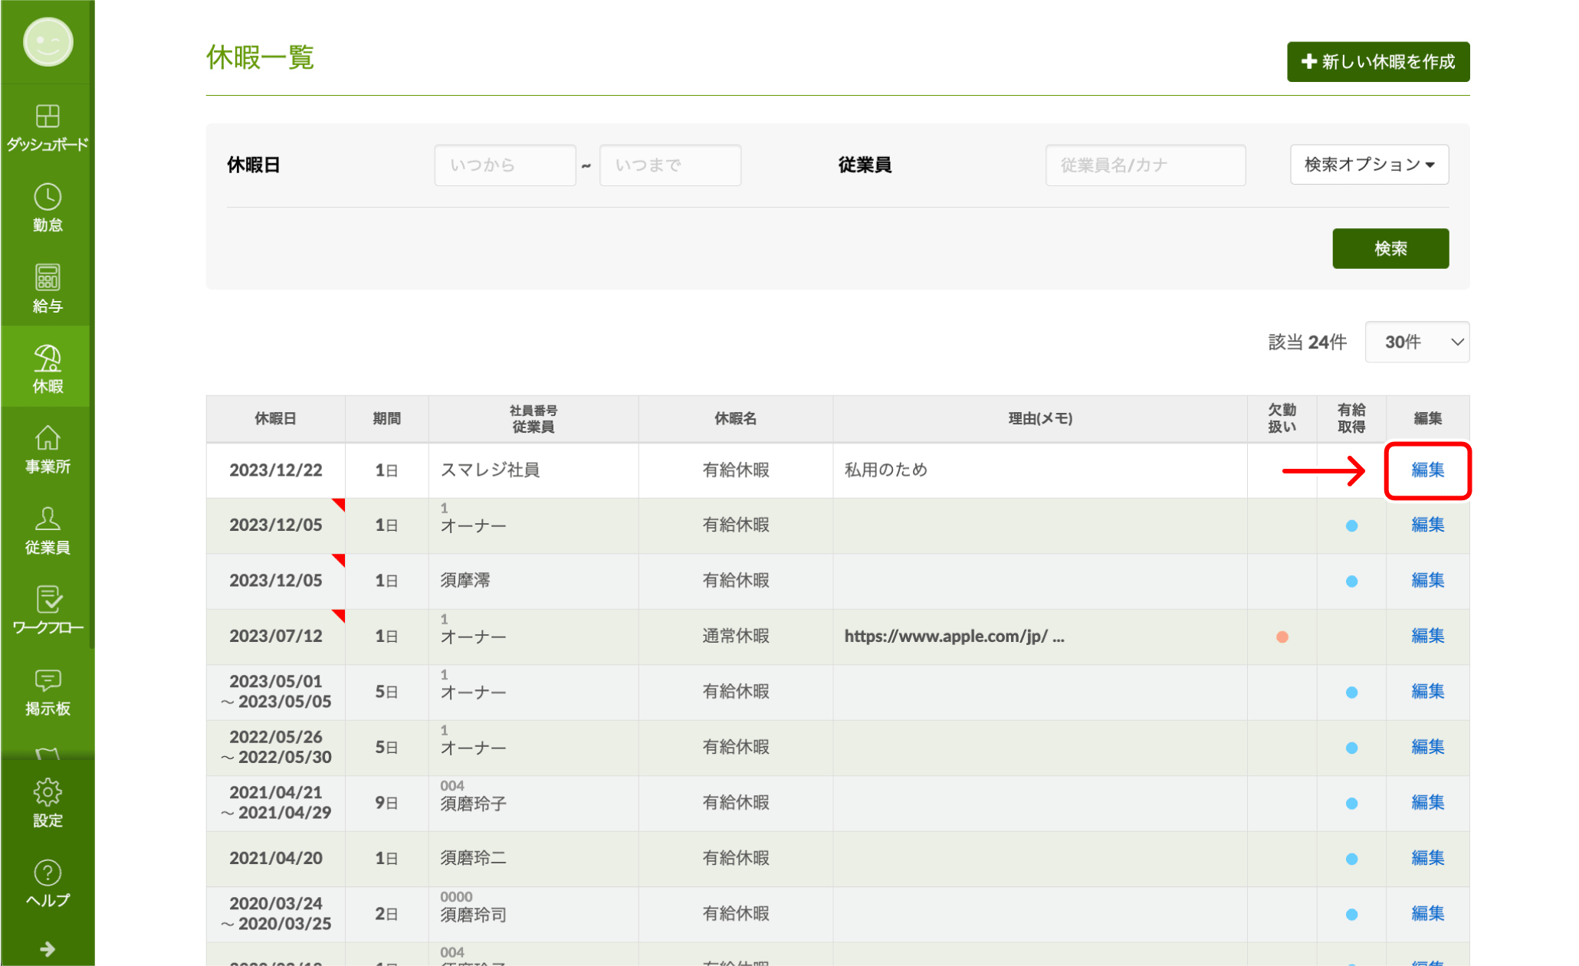Focus the 従業員名/カナ employee name field
Image resolution: width=1579 pixels, height=966 pixels.
coord(1144,165)
